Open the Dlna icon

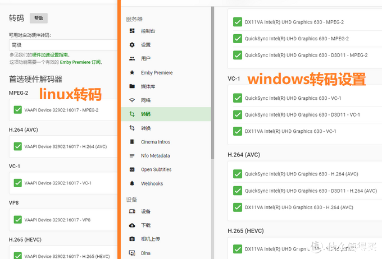[132, 253]
